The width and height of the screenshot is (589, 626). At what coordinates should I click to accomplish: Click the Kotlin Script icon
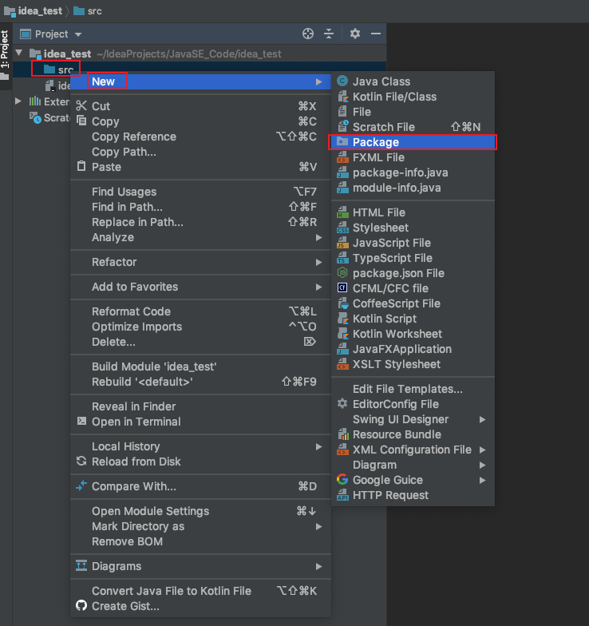(x=342, y=319)
